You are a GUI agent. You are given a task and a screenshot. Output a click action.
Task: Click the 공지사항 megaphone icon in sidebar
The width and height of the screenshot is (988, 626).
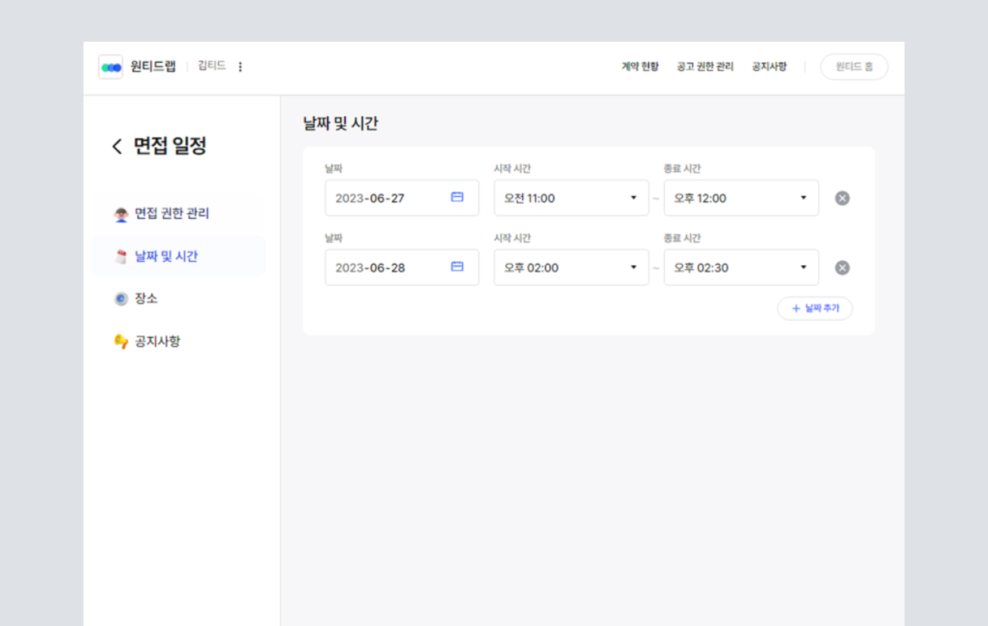[121, 342]
